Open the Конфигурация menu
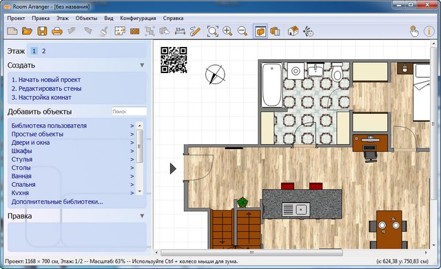This screenshot has width=441, height=269. pyautogui.click(x=138, y=19)
